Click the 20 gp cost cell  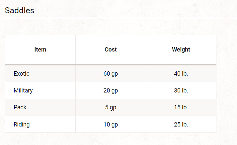click(111, 91)
